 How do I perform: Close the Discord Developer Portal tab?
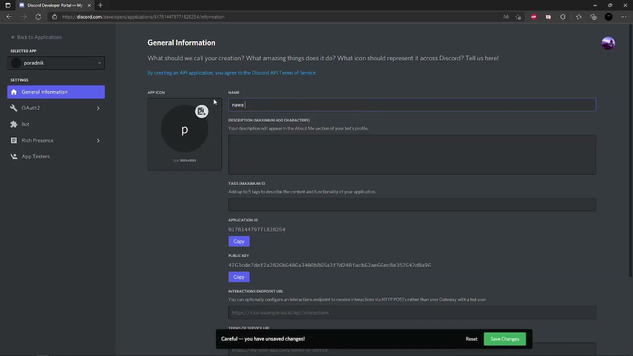(x=89, y=5)
